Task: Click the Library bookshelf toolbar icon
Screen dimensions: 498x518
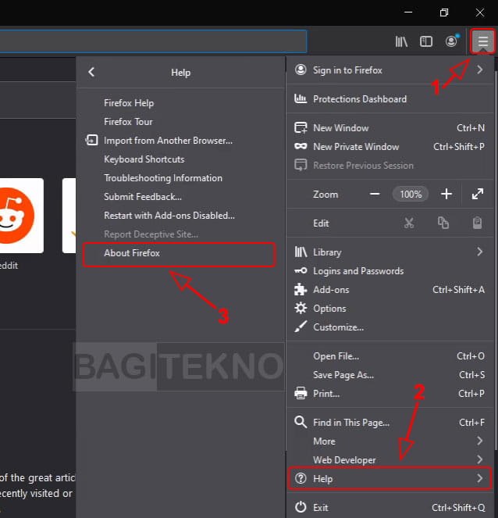Action: [x=401, y=42]
